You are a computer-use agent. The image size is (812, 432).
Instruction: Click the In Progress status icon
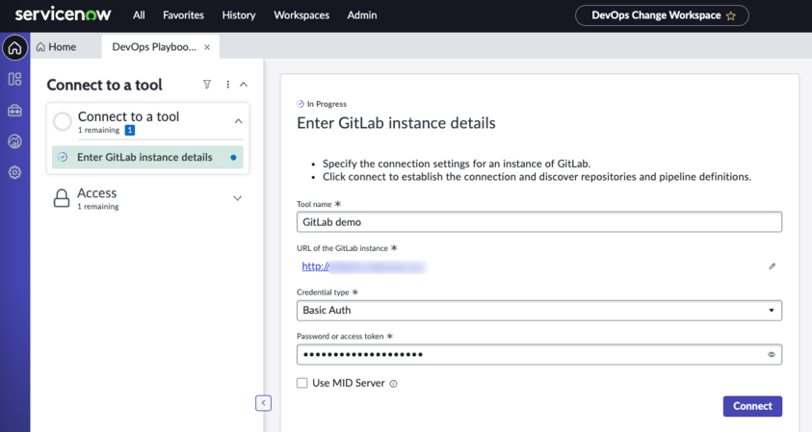(x=301, y=104)
